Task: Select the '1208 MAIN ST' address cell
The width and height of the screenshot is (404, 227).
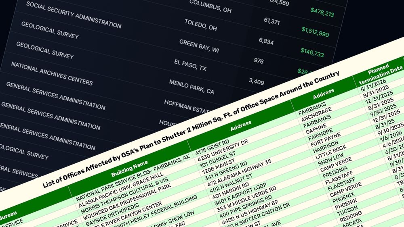Action: point(219,167)
